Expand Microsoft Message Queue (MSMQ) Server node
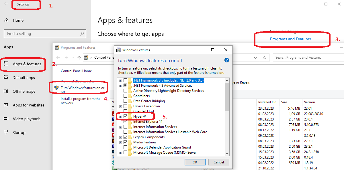Viewport: 344px width, 170px height. pyautogui.click(x=120, y=153)
